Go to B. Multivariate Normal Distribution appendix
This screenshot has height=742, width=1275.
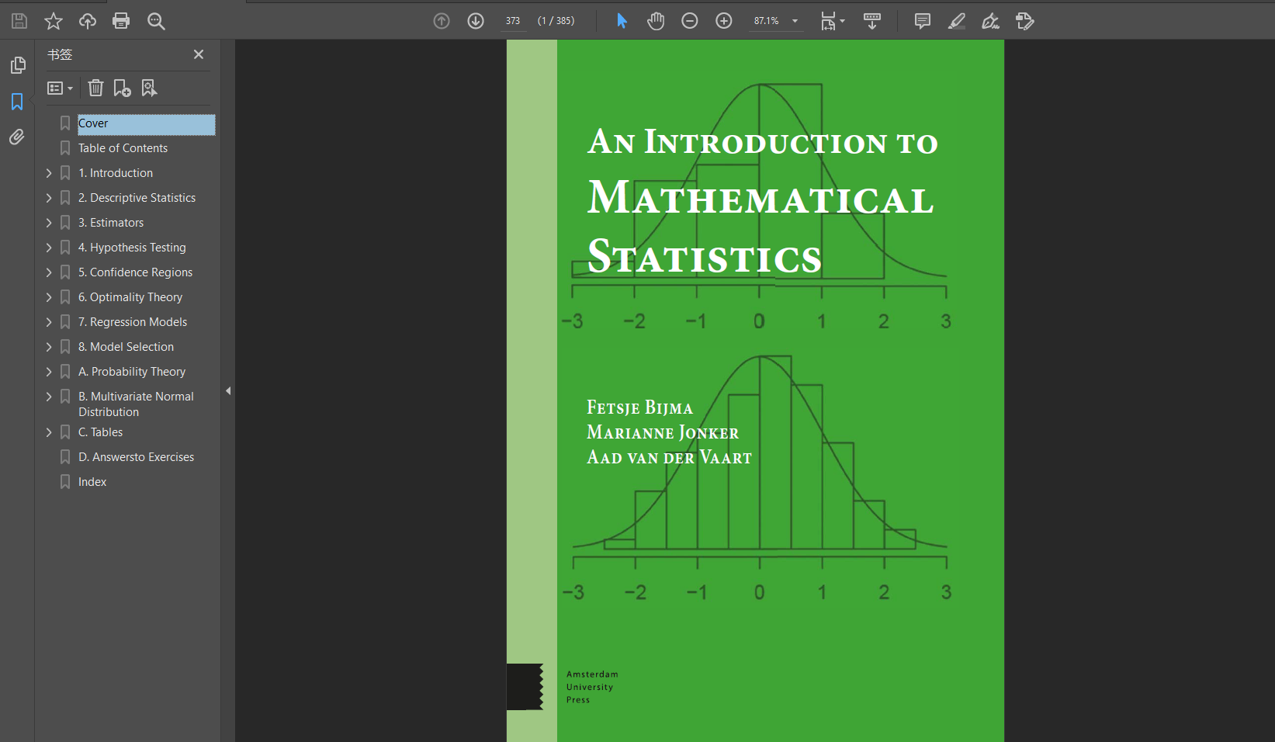[x=136, y=404]
